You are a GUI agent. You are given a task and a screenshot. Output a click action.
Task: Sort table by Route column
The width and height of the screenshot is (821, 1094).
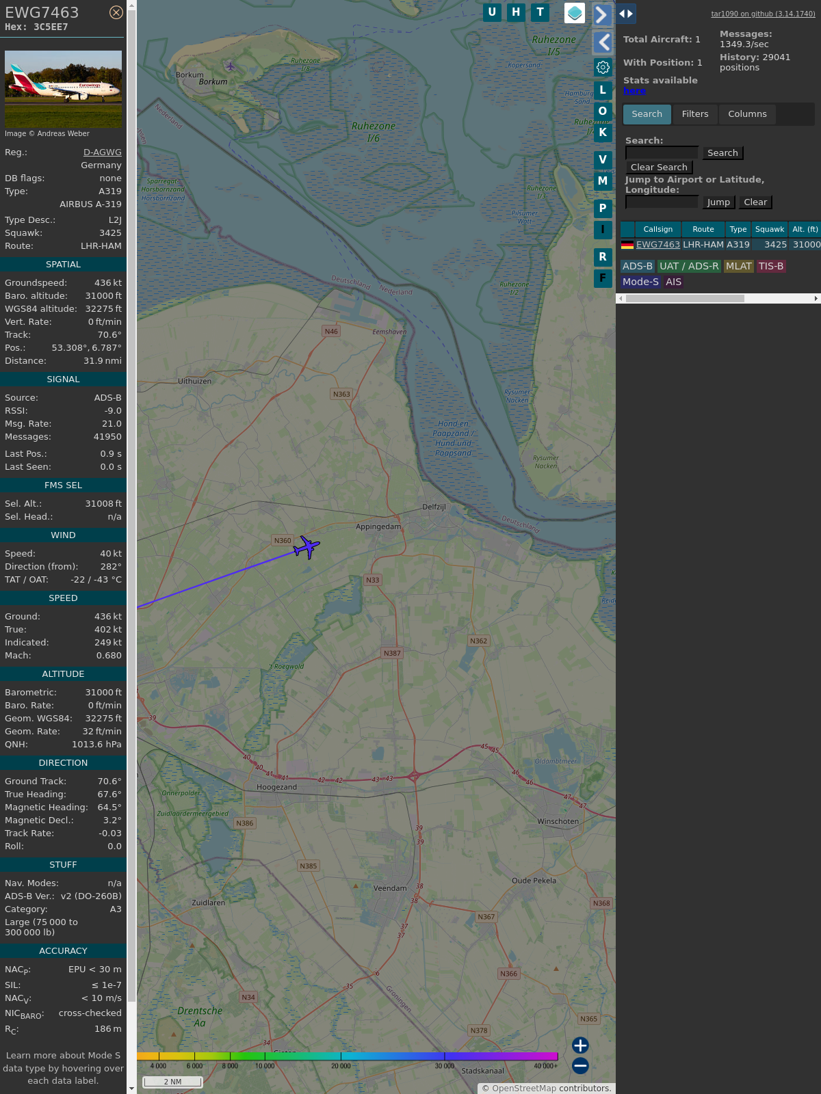(x=703, y=230)
